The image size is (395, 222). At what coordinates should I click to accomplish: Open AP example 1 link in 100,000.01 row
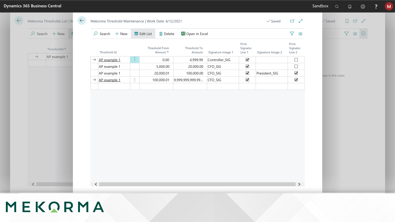(x=110, y=80)
